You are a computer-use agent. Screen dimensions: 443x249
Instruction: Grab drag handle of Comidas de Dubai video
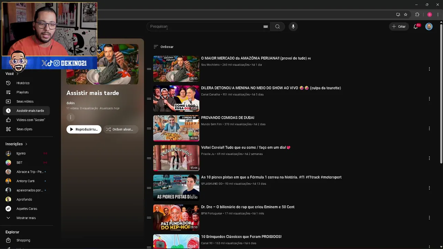pyautogui.click(x=149, y=128)
